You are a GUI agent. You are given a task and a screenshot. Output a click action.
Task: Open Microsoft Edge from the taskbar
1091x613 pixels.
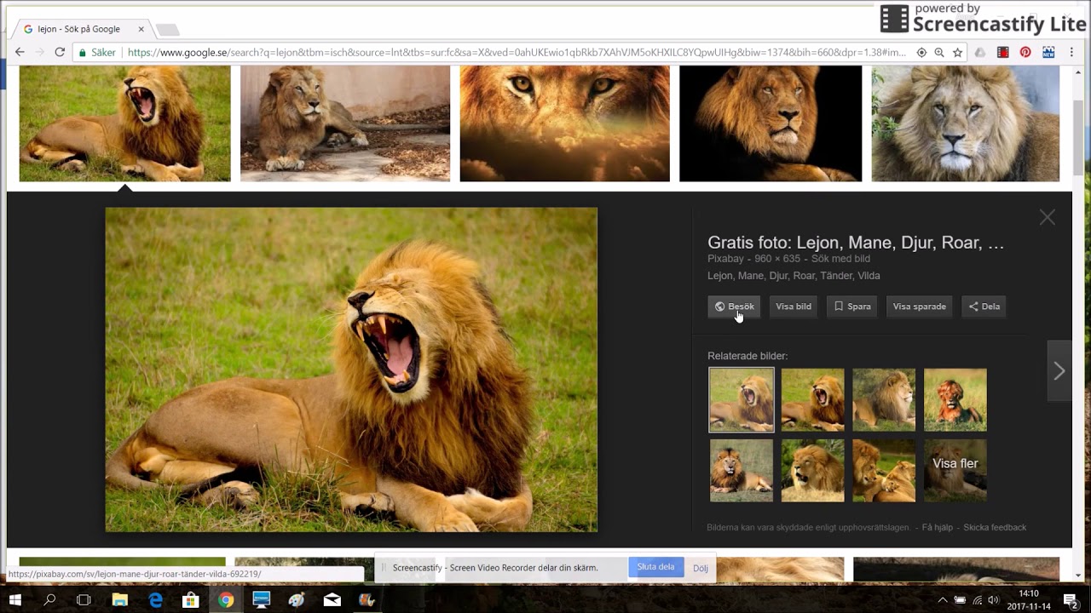(155, 600)
